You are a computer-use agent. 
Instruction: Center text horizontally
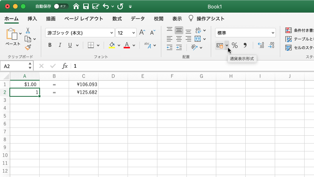click(179, 39)
